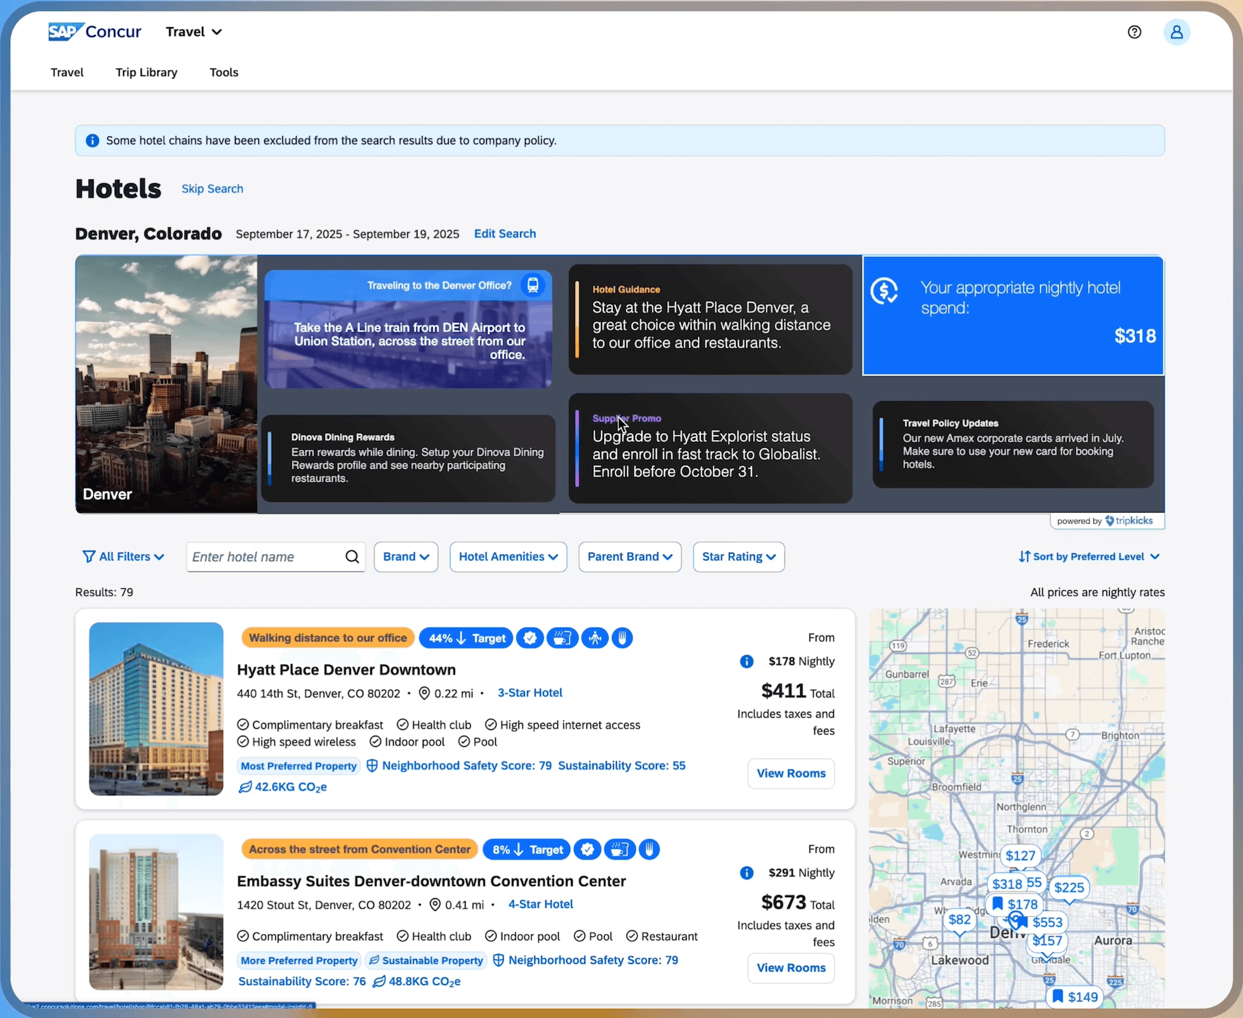1243x1018 pixels.
Task: Open the Hotel Amenities filter dropdown
Action: click(508, 557)
